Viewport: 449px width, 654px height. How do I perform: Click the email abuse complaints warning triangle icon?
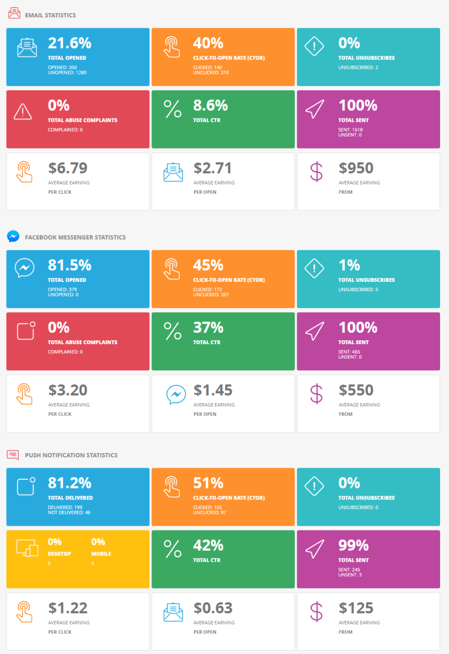pyautogui.click(x=23, y=111)
